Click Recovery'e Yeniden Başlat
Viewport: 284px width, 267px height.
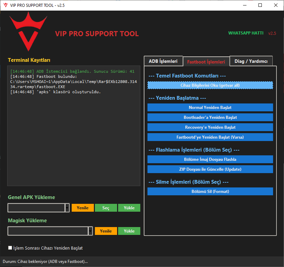210,127
